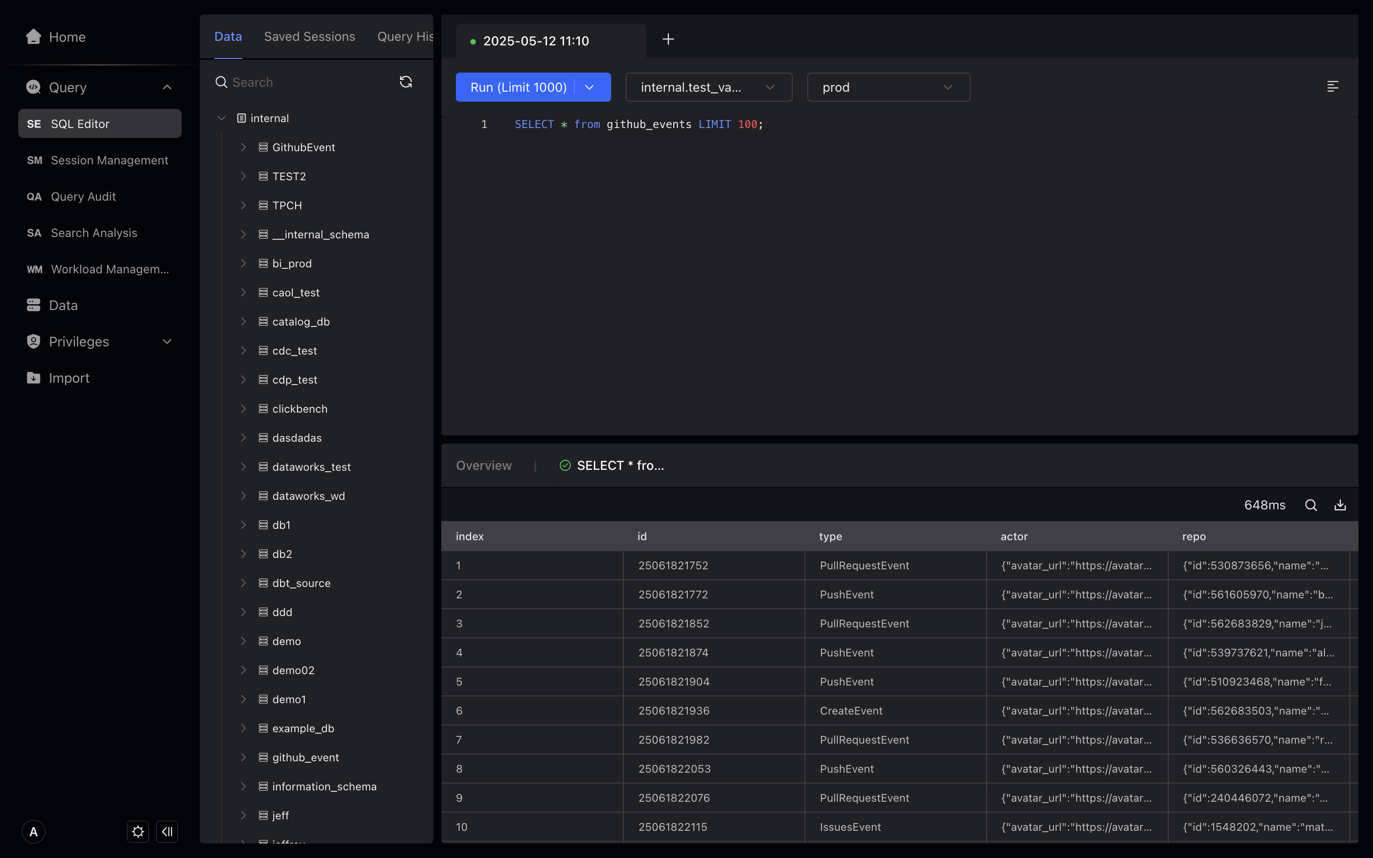Click the success check icon on result tab

(565, 465)
